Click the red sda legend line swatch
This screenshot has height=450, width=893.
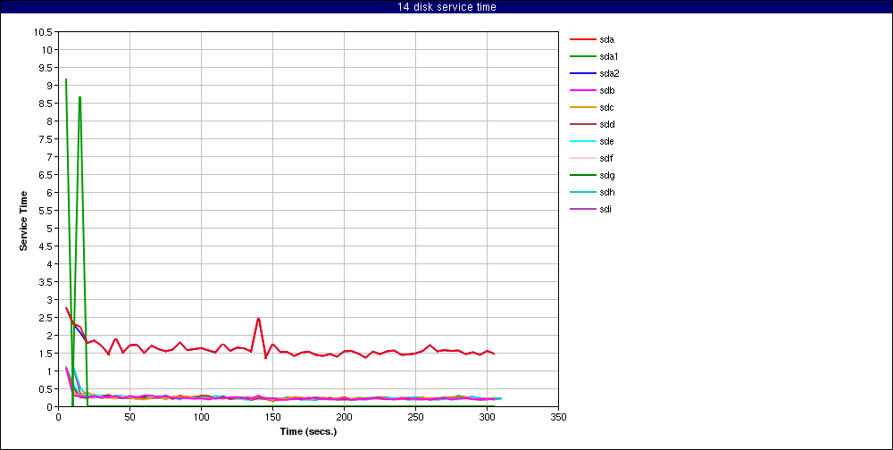tap(582, 40)
